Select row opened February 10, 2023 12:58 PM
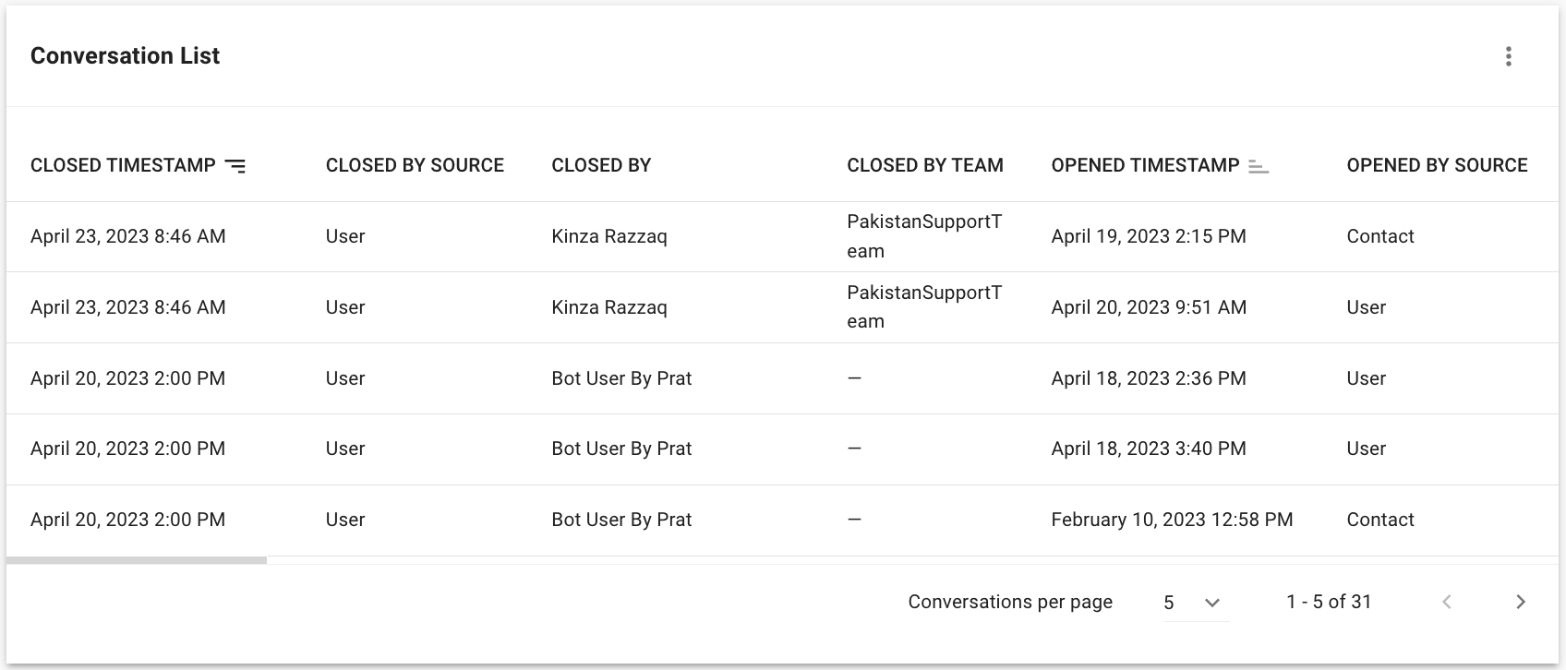Viewport: 1566px width, 670px height. (1171, 520)
